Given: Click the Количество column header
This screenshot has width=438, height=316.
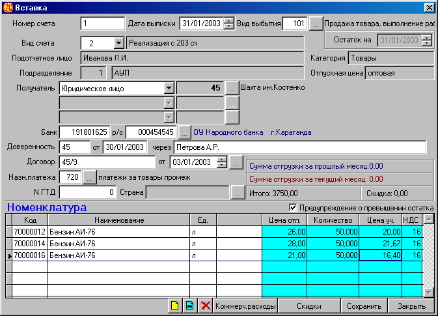Looking at the screenshot, I should click(x=332, y=220).
